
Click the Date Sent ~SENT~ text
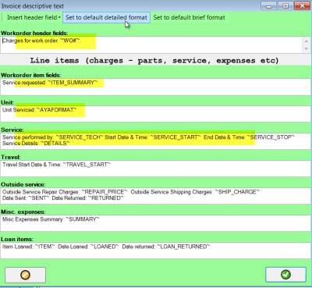pyautogui.click(x=26, y=198)
